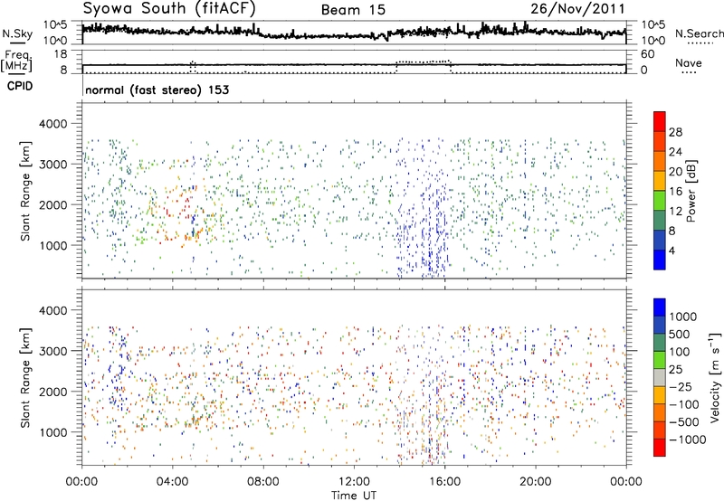Click the red top of power colorbar
This screenshot has width=724, height=501.
660,121
